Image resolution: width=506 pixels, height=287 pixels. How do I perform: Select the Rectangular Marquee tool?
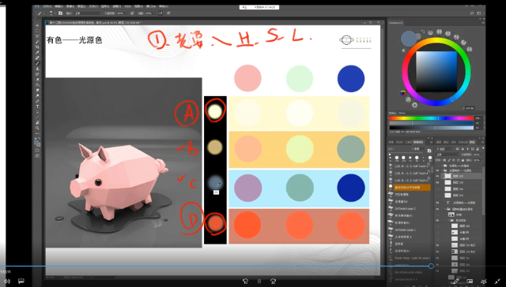tap(37, 31)
